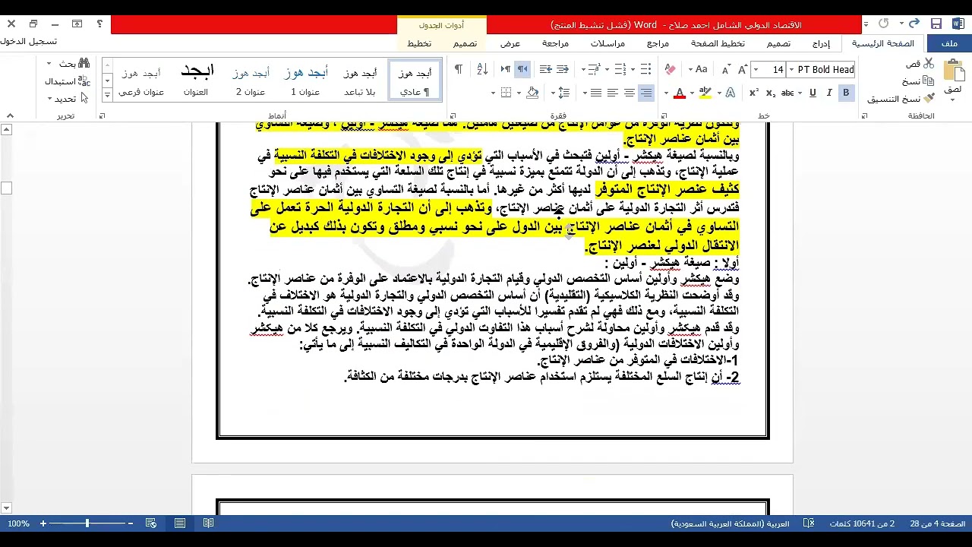Apply superscript x² formatting

click(x=753, y=93)
